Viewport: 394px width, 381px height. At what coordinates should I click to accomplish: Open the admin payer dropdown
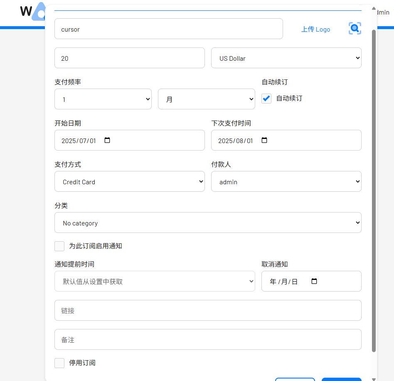(x=286, y=182)
